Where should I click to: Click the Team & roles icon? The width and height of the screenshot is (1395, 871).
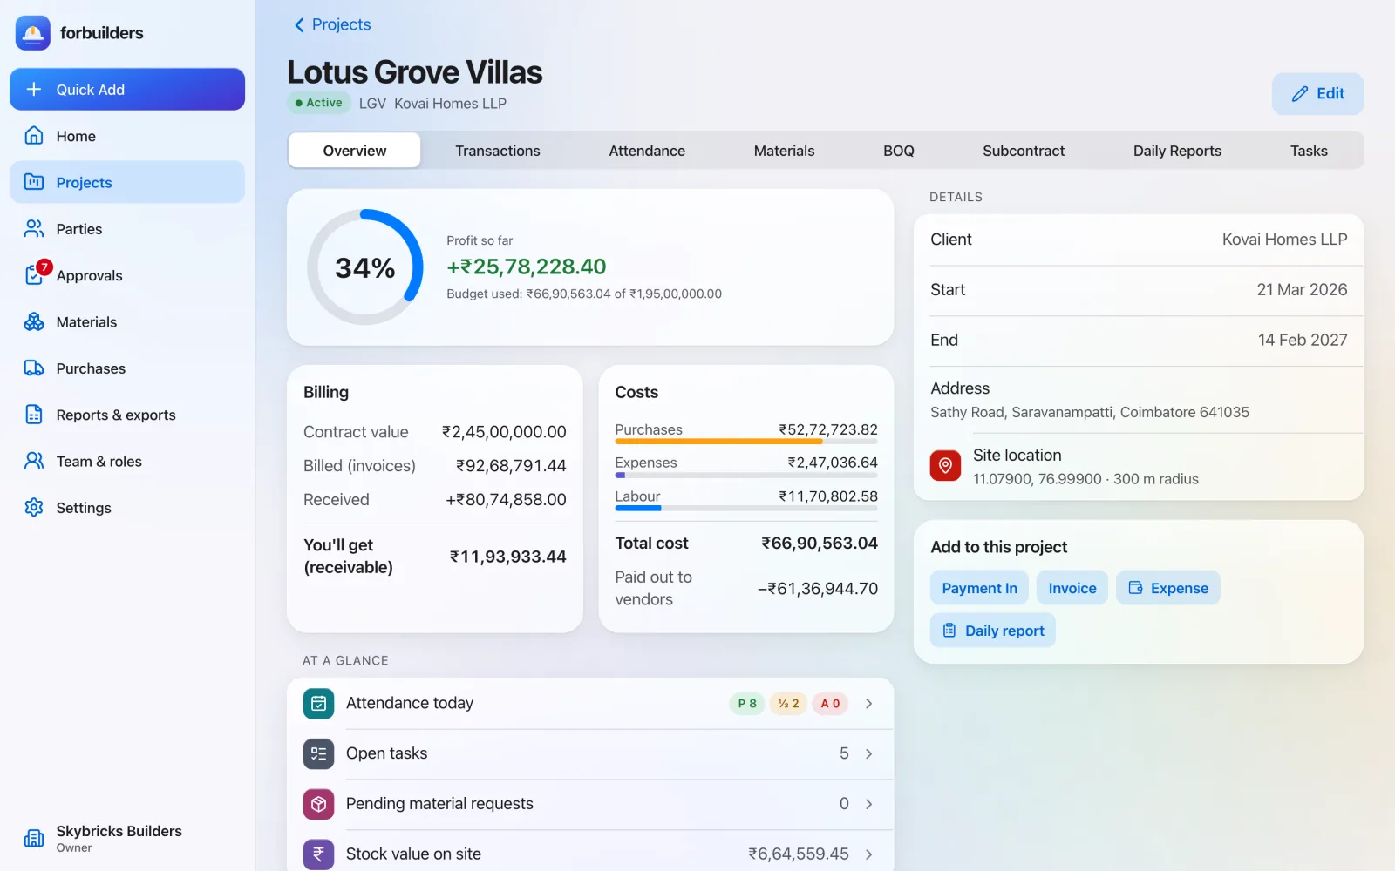(x=34, y=462)
